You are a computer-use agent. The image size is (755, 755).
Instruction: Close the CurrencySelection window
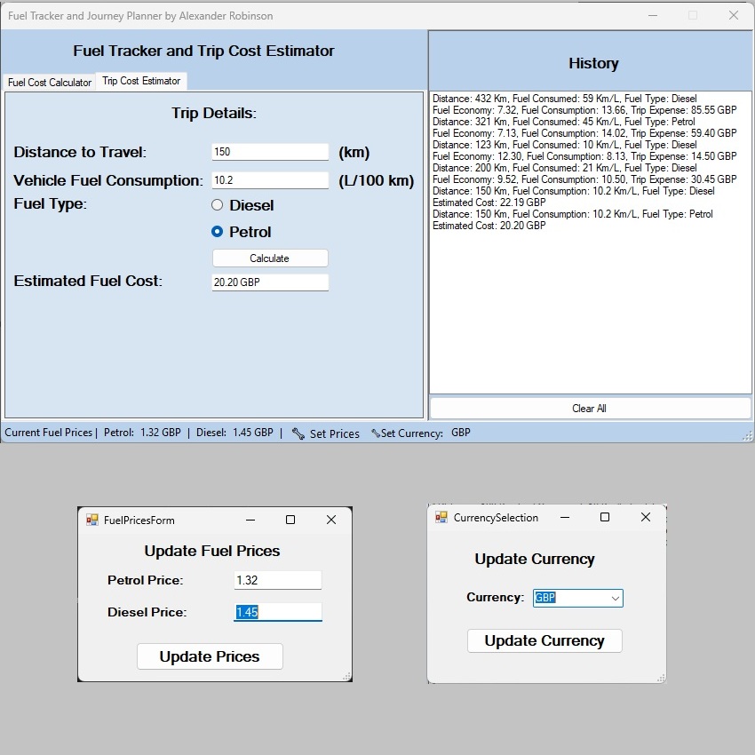[x=646, y=517]
